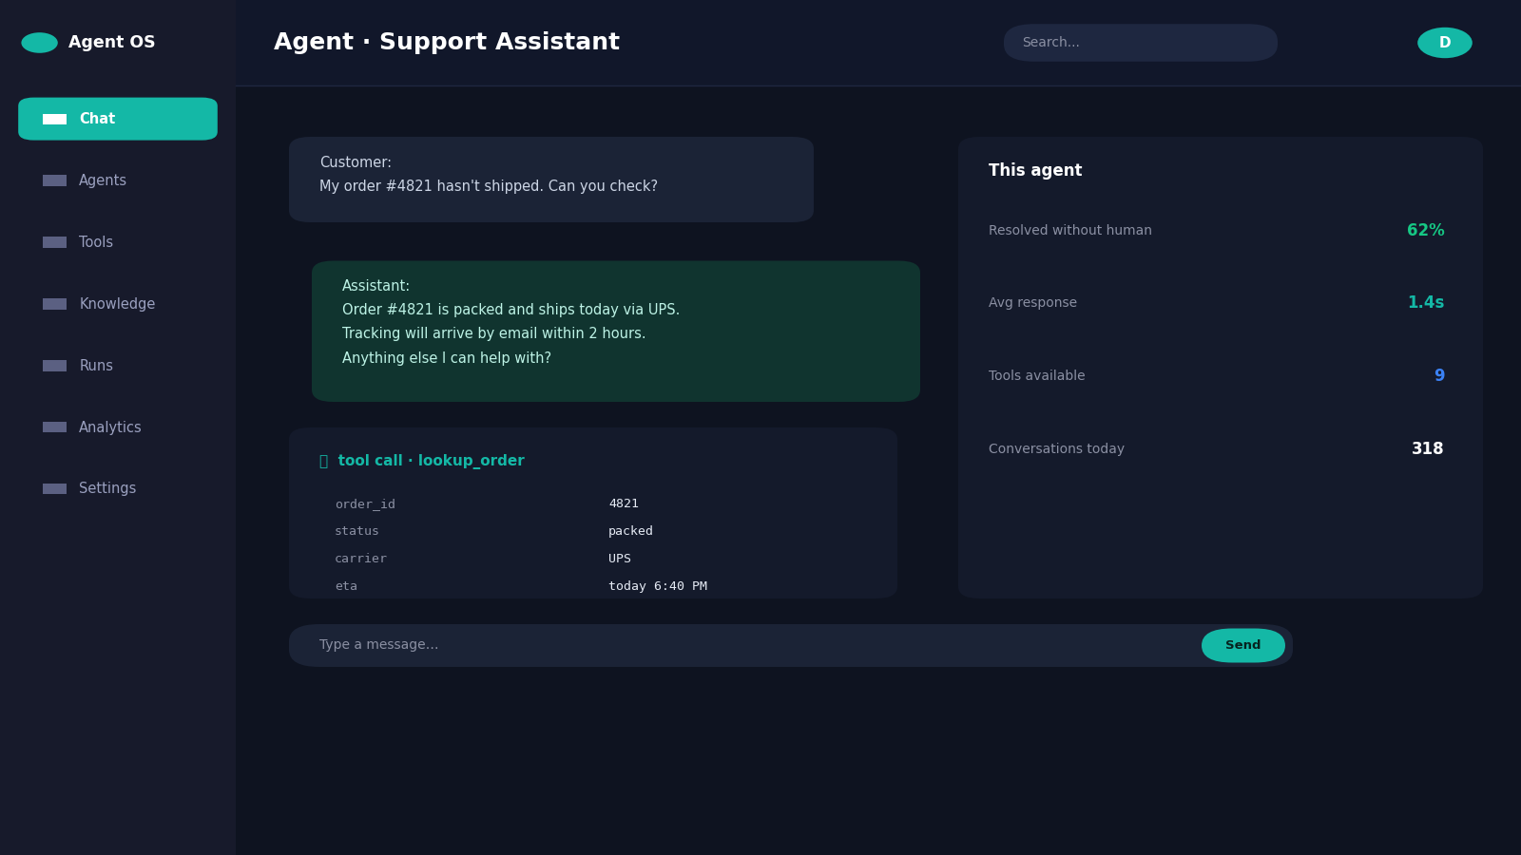Click the tool call wrench icon
The width and height of the screenshot is (1521, 855).
[323, 461]
